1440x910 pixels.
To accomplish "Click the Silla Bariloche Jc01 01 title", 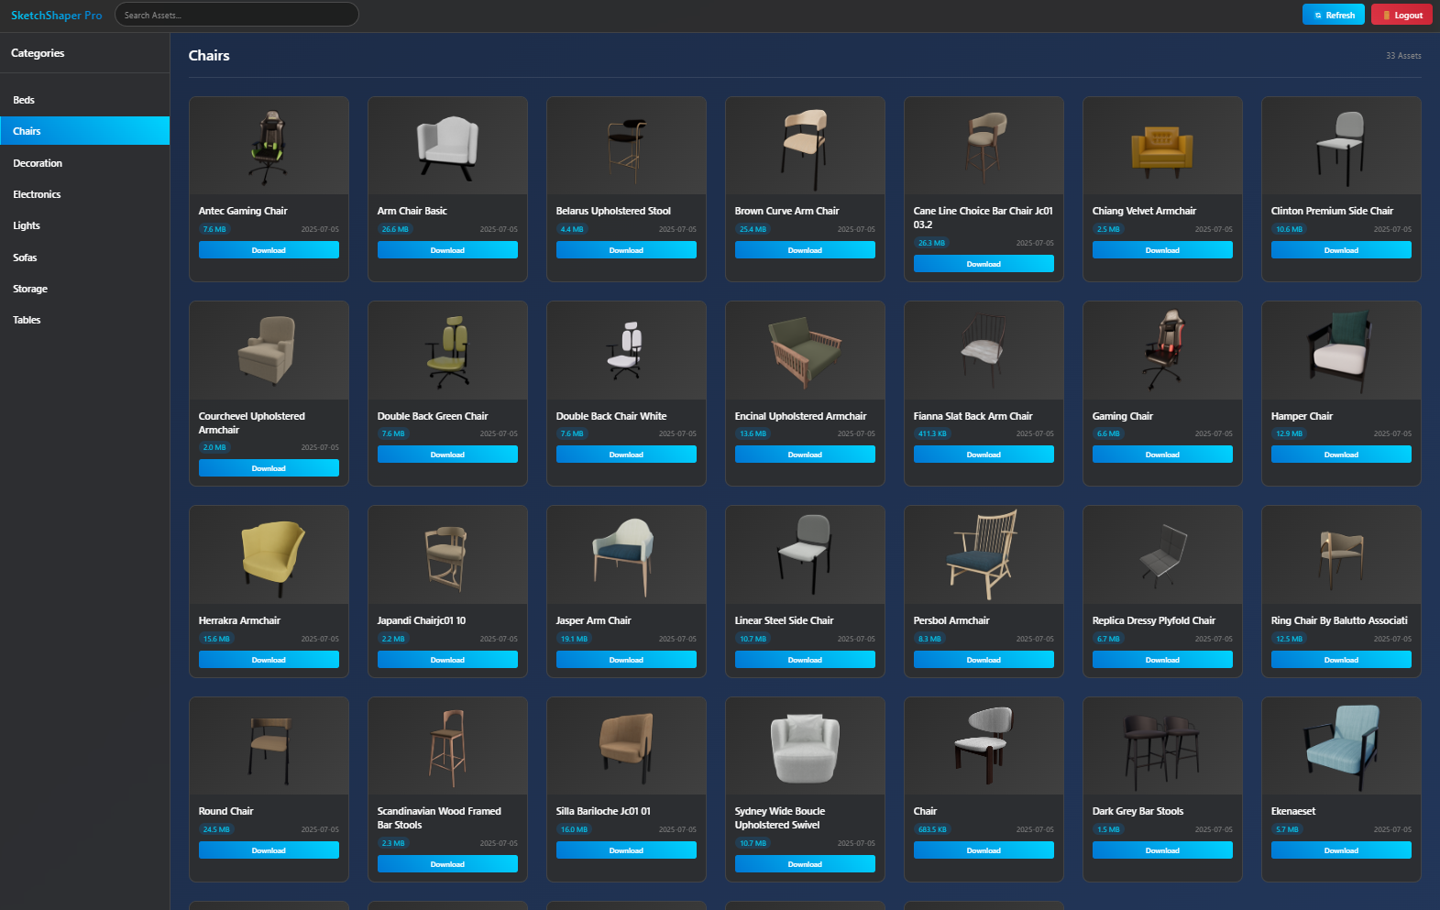I will point(603,811).
